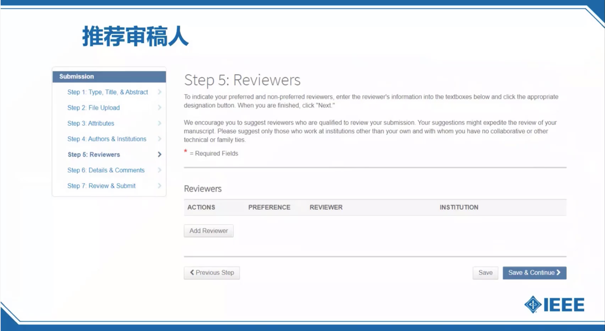605x331 pixels.
Task: Open Step 1: Type, Title, & Abstract
Action: tap(108, 92)
